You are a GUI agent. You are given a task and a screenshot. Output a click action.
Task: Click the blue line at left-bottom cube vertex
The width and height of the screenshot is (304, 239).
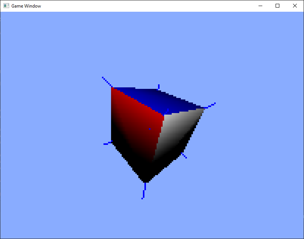(x=108, y=143)
